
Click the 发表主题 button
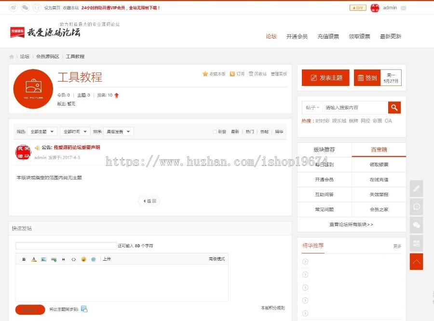click(325, 77)
